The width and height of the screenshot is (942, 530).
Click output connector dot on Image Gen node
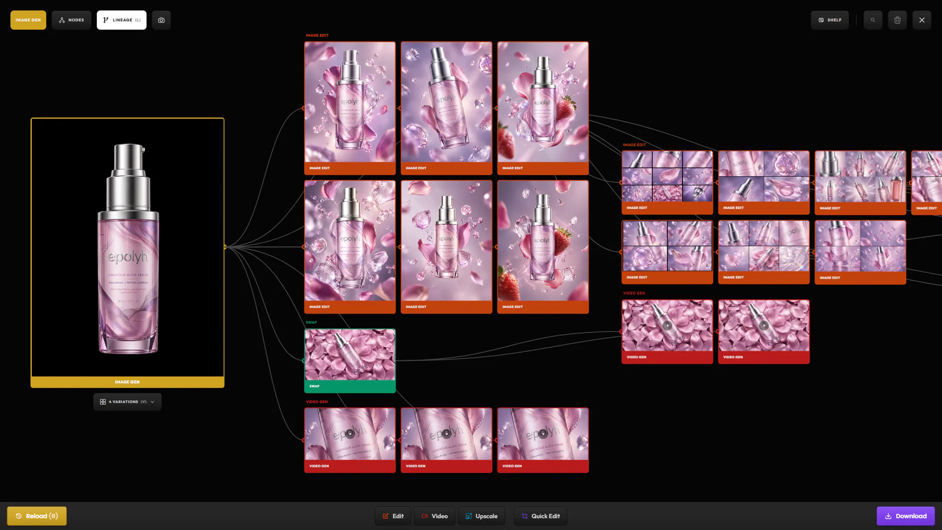[225, 247]
